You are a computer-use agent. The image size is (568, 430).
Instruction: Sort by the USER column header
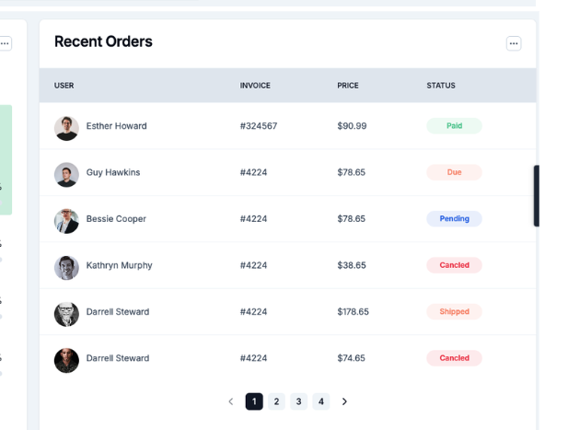point(64,86)
